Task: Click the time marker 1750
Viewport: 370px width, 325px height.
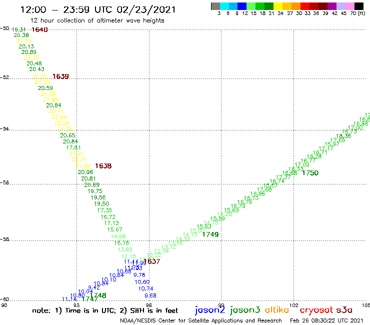Action: (310, 173)
